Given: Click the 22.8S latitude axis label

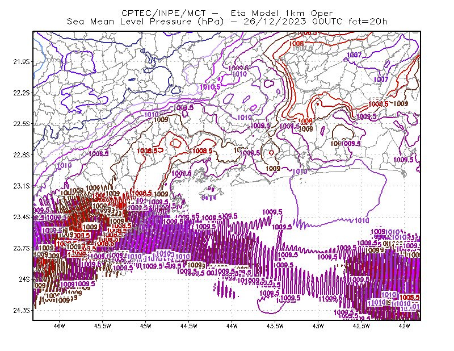Looking at the screenshot, I should pyautogui.click(x=21, y=155).
